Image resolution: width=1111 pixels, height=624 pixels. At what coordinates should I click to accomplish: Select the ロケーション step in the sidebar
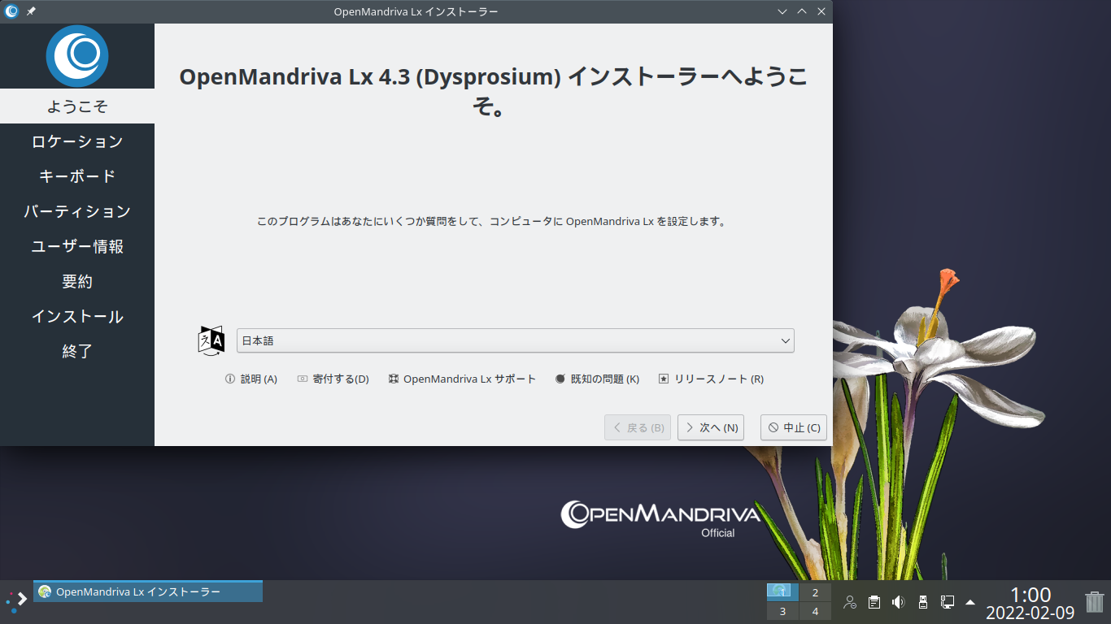pos(77,141)
